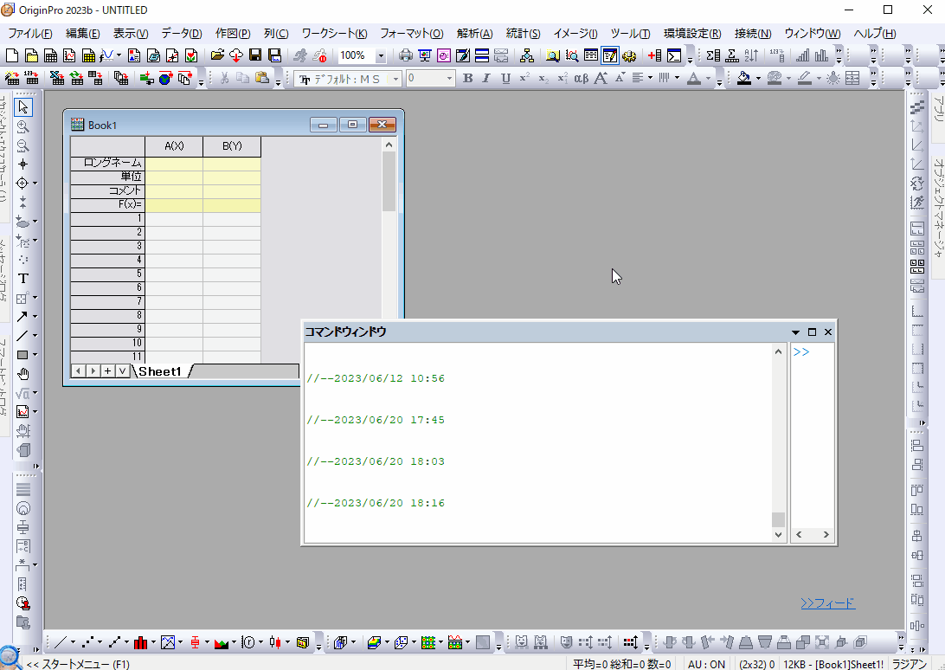945x670 pixels.
Task: Select the Text tool (T)
Action: [22, 279]
